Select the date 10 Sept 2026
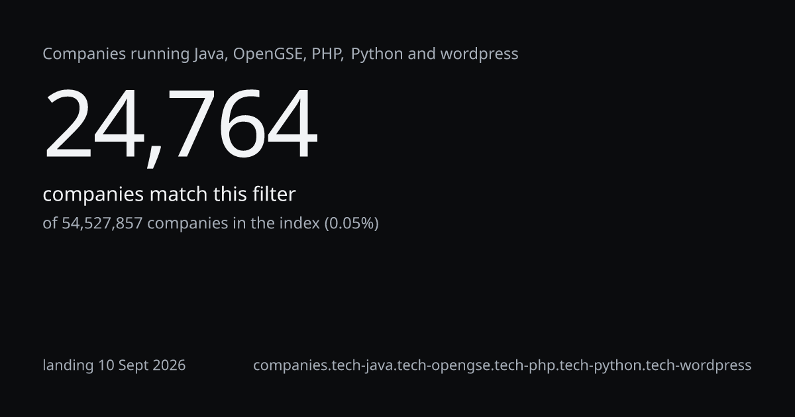The height and width of the screenshot is (417, 795). tap(142, 365)
